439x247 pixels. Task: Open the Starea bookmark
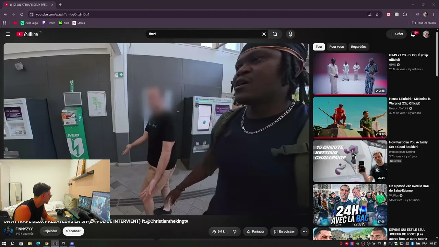[79, 23]
